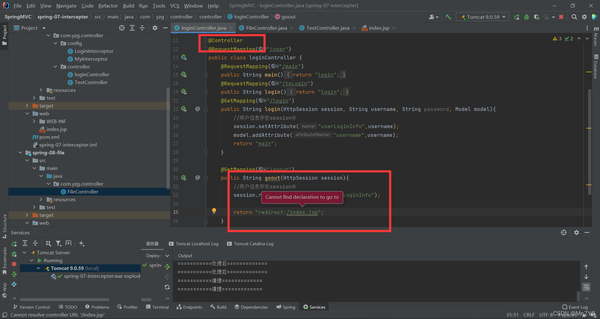600x319 pixels.
Task: Expand all nodes in the Services tree toolbar
Action: (25, 243)
